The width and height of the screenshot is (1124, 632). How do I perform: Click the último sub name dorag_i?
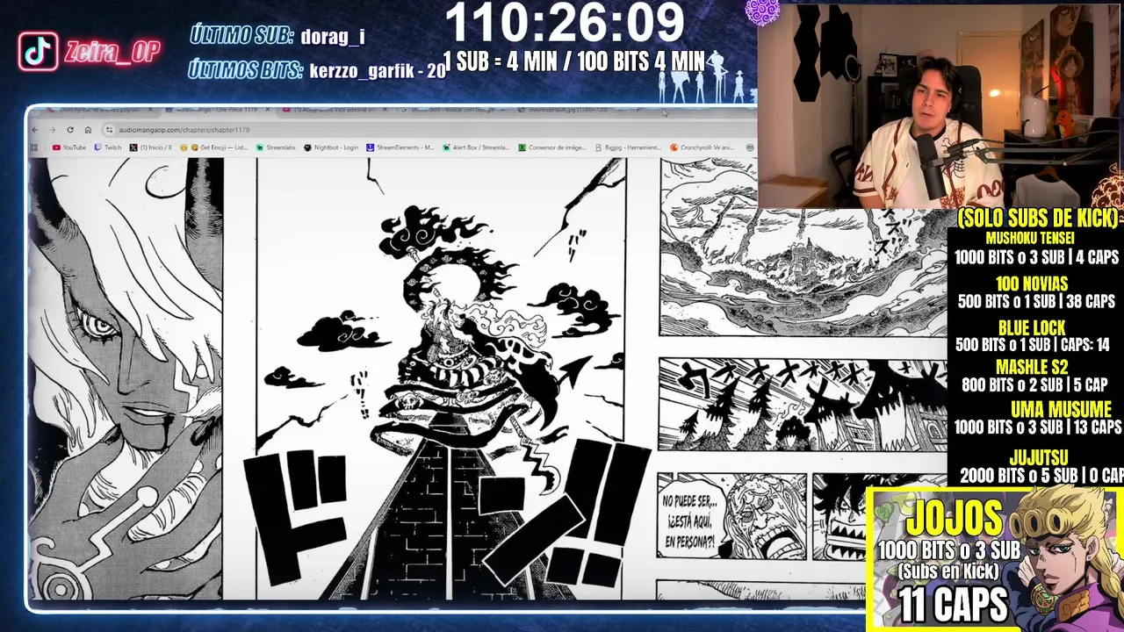[x=332, y=37]
